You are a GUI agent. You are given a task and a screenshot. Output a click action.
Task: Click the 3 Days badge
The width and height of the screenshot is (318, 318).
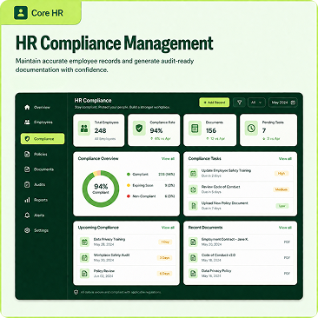point(165,258)
